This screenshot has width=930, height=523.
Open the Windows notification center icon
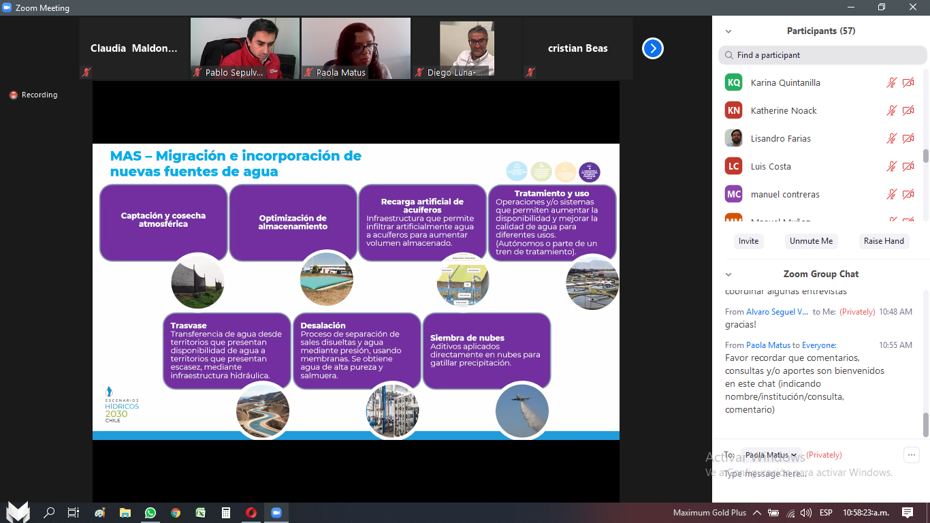pyautogui.click(x=908, y=513)
